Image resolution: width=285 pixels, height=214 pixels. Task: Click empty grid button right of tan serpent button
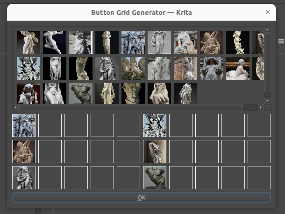click(50, 152)
